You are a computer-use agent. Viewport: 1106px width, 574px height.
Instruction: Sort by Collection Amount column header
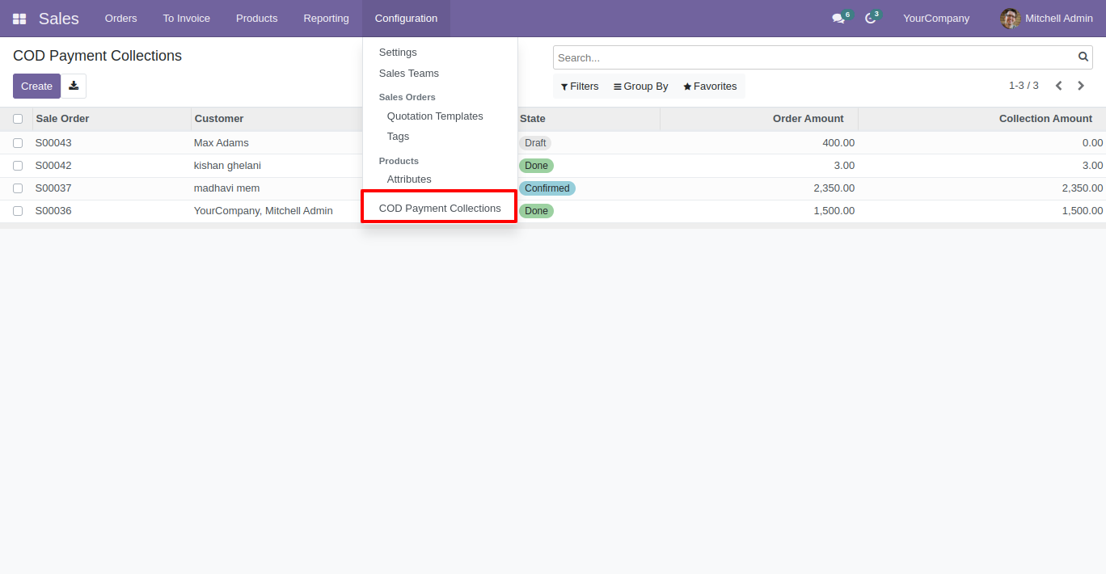click(x=981, y=119)
